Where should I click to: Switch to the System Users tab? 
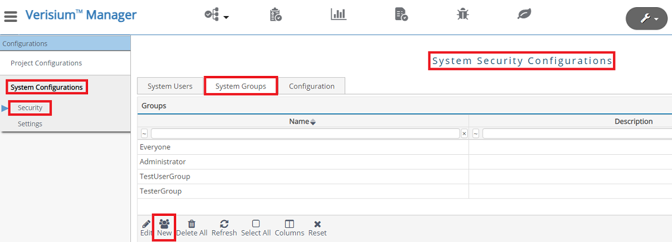point(170,86)
